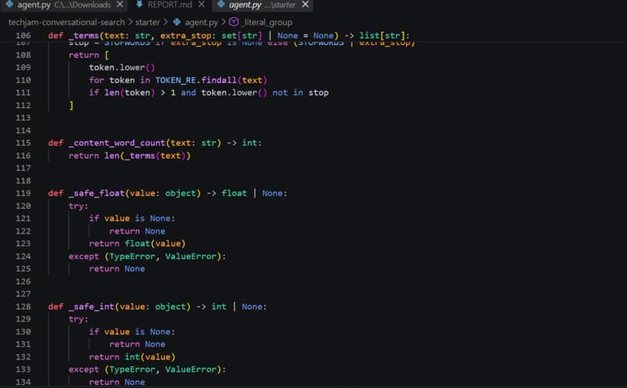Viewport: 627px width, 388px height.
Task: Open the starter breadcrumb folder
Action: click(147, 23)
